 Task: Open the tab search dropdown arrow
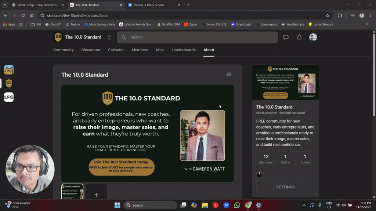(x=5, y=5)
